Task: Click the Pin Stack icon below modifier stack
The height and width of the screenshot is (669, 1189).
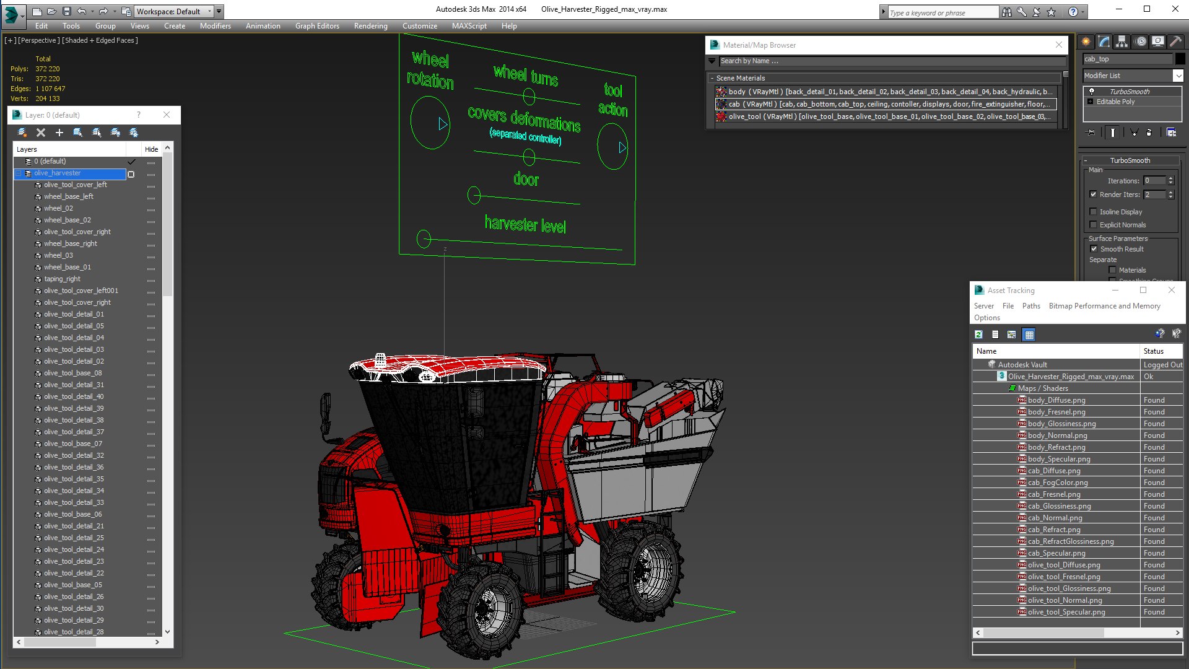Action: 1091,133
